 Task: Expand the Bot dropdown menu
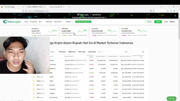coord(41,22)
